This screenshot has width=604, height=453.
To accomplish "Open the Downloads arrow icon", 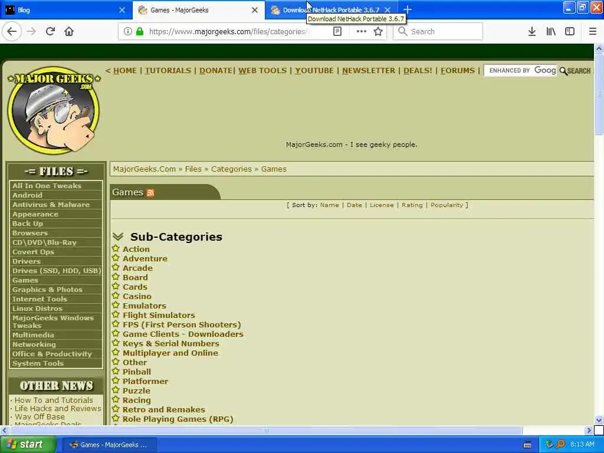I will point(532,32).
